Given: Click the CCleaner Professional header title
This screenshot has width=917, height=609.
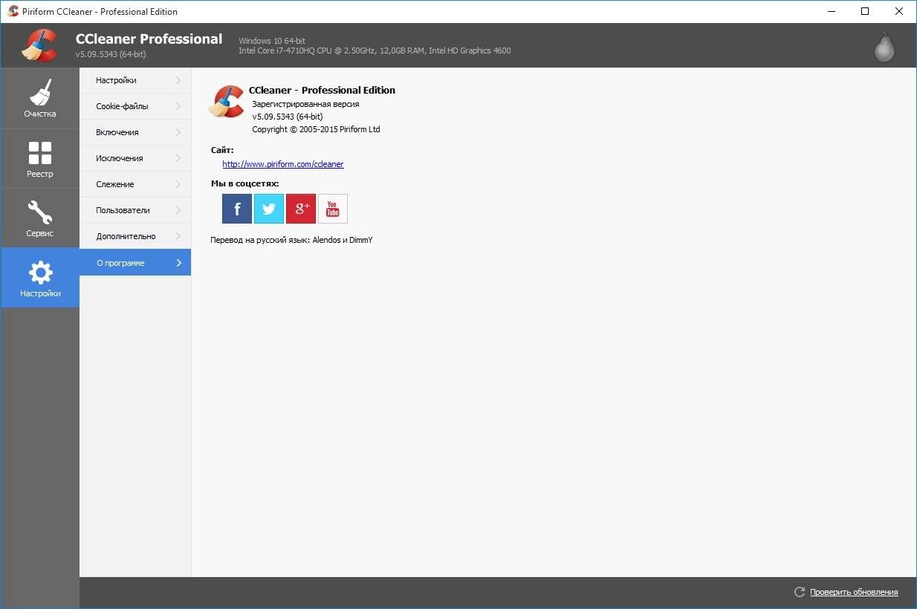Looking at the screenshot, I should click(x=149, y=39).
